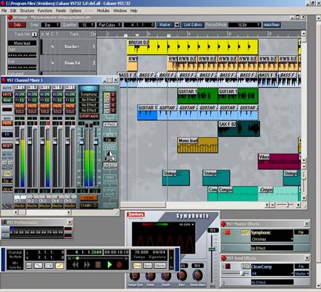The image size is (321, 292).
Task: Select the yellow BRUSH D2 part
Action: [193, 47]
